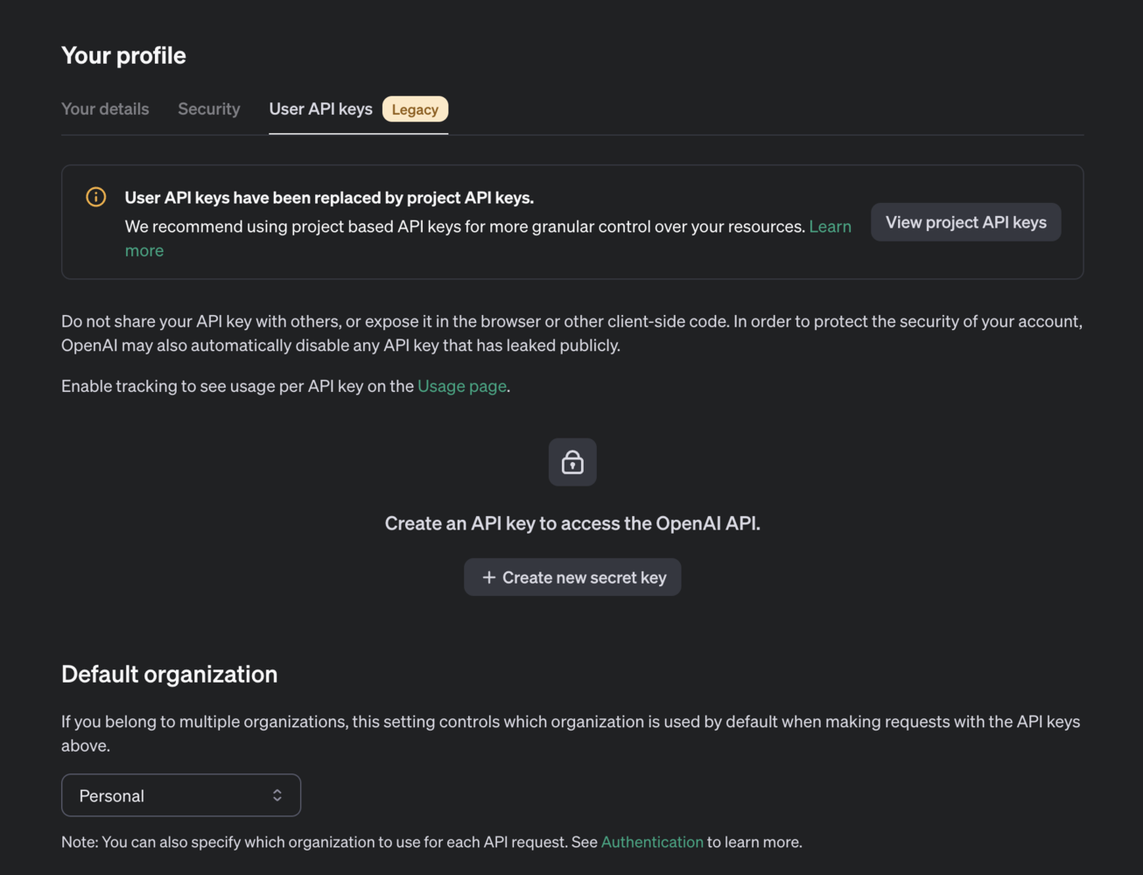Select the User API keys tab
1143x875 pixels.
[321, 108]
